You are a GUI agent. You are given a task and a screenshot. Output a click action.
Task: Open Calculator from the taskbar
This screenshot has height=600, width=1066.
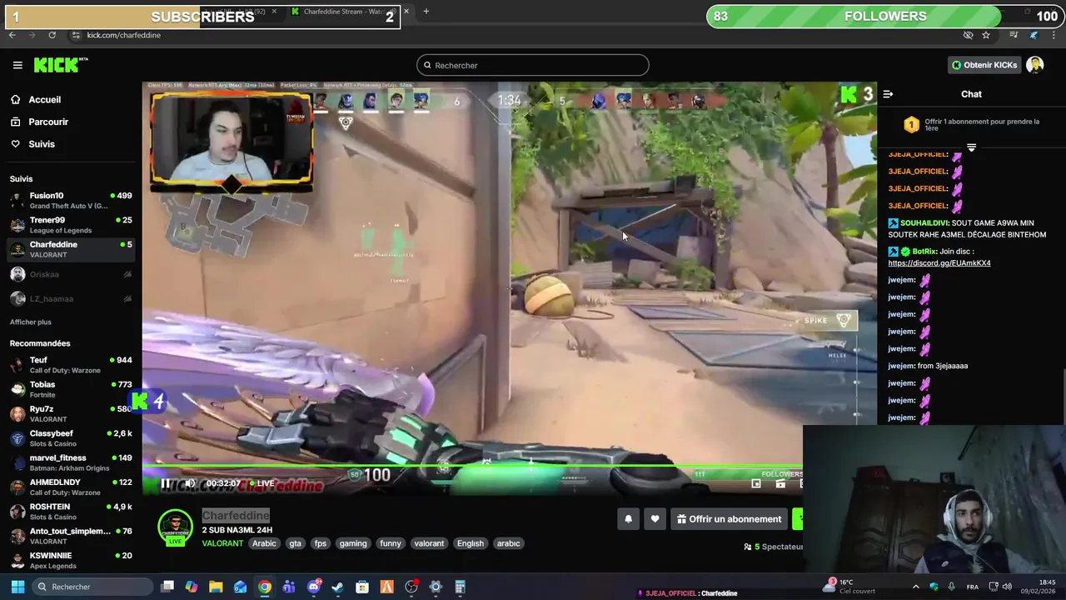[460, 587]
